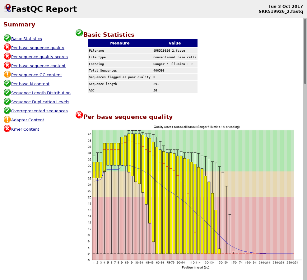This screenshot has height=280, width=307.
Task: Click the Value column header
Action: 174,43
